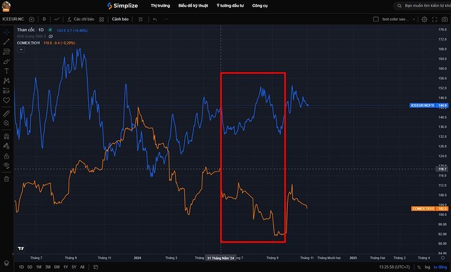Select the Than cốc 1D legend title
The width and height of the screenshot is (451, 272).
point(30,29)
